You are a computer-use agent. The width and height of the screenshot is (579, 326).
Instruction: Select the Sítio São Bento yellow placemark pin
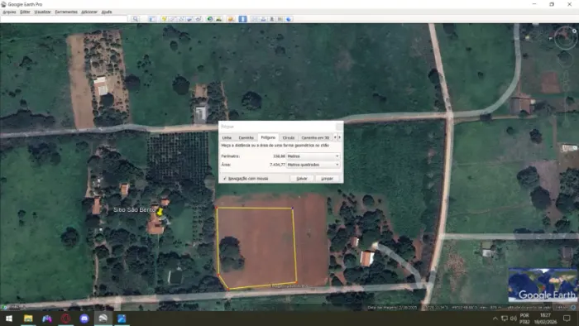[x=160, y=212]
